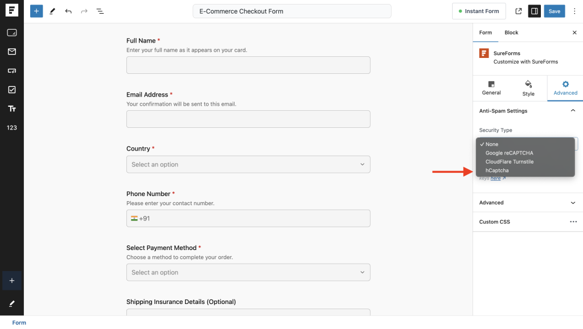Viewport: 583px width, 329px height.
Task: Click the here link for CAPTCHA keys
Action: [495, 178]
